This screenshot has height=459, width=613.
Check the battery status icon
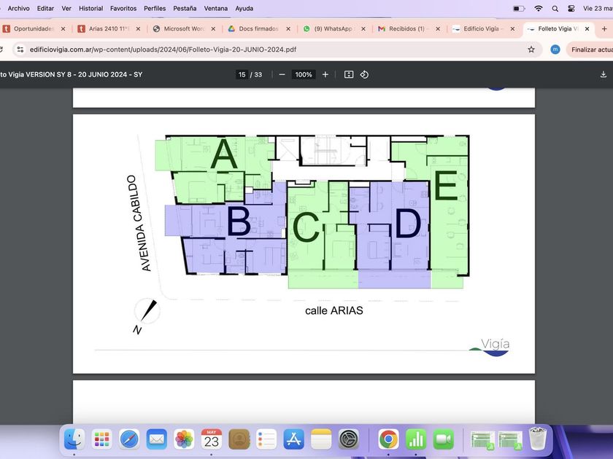click(519, 8)
